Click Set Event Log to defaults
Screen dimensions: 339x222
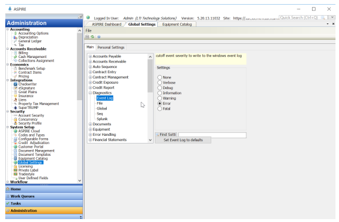183,140
